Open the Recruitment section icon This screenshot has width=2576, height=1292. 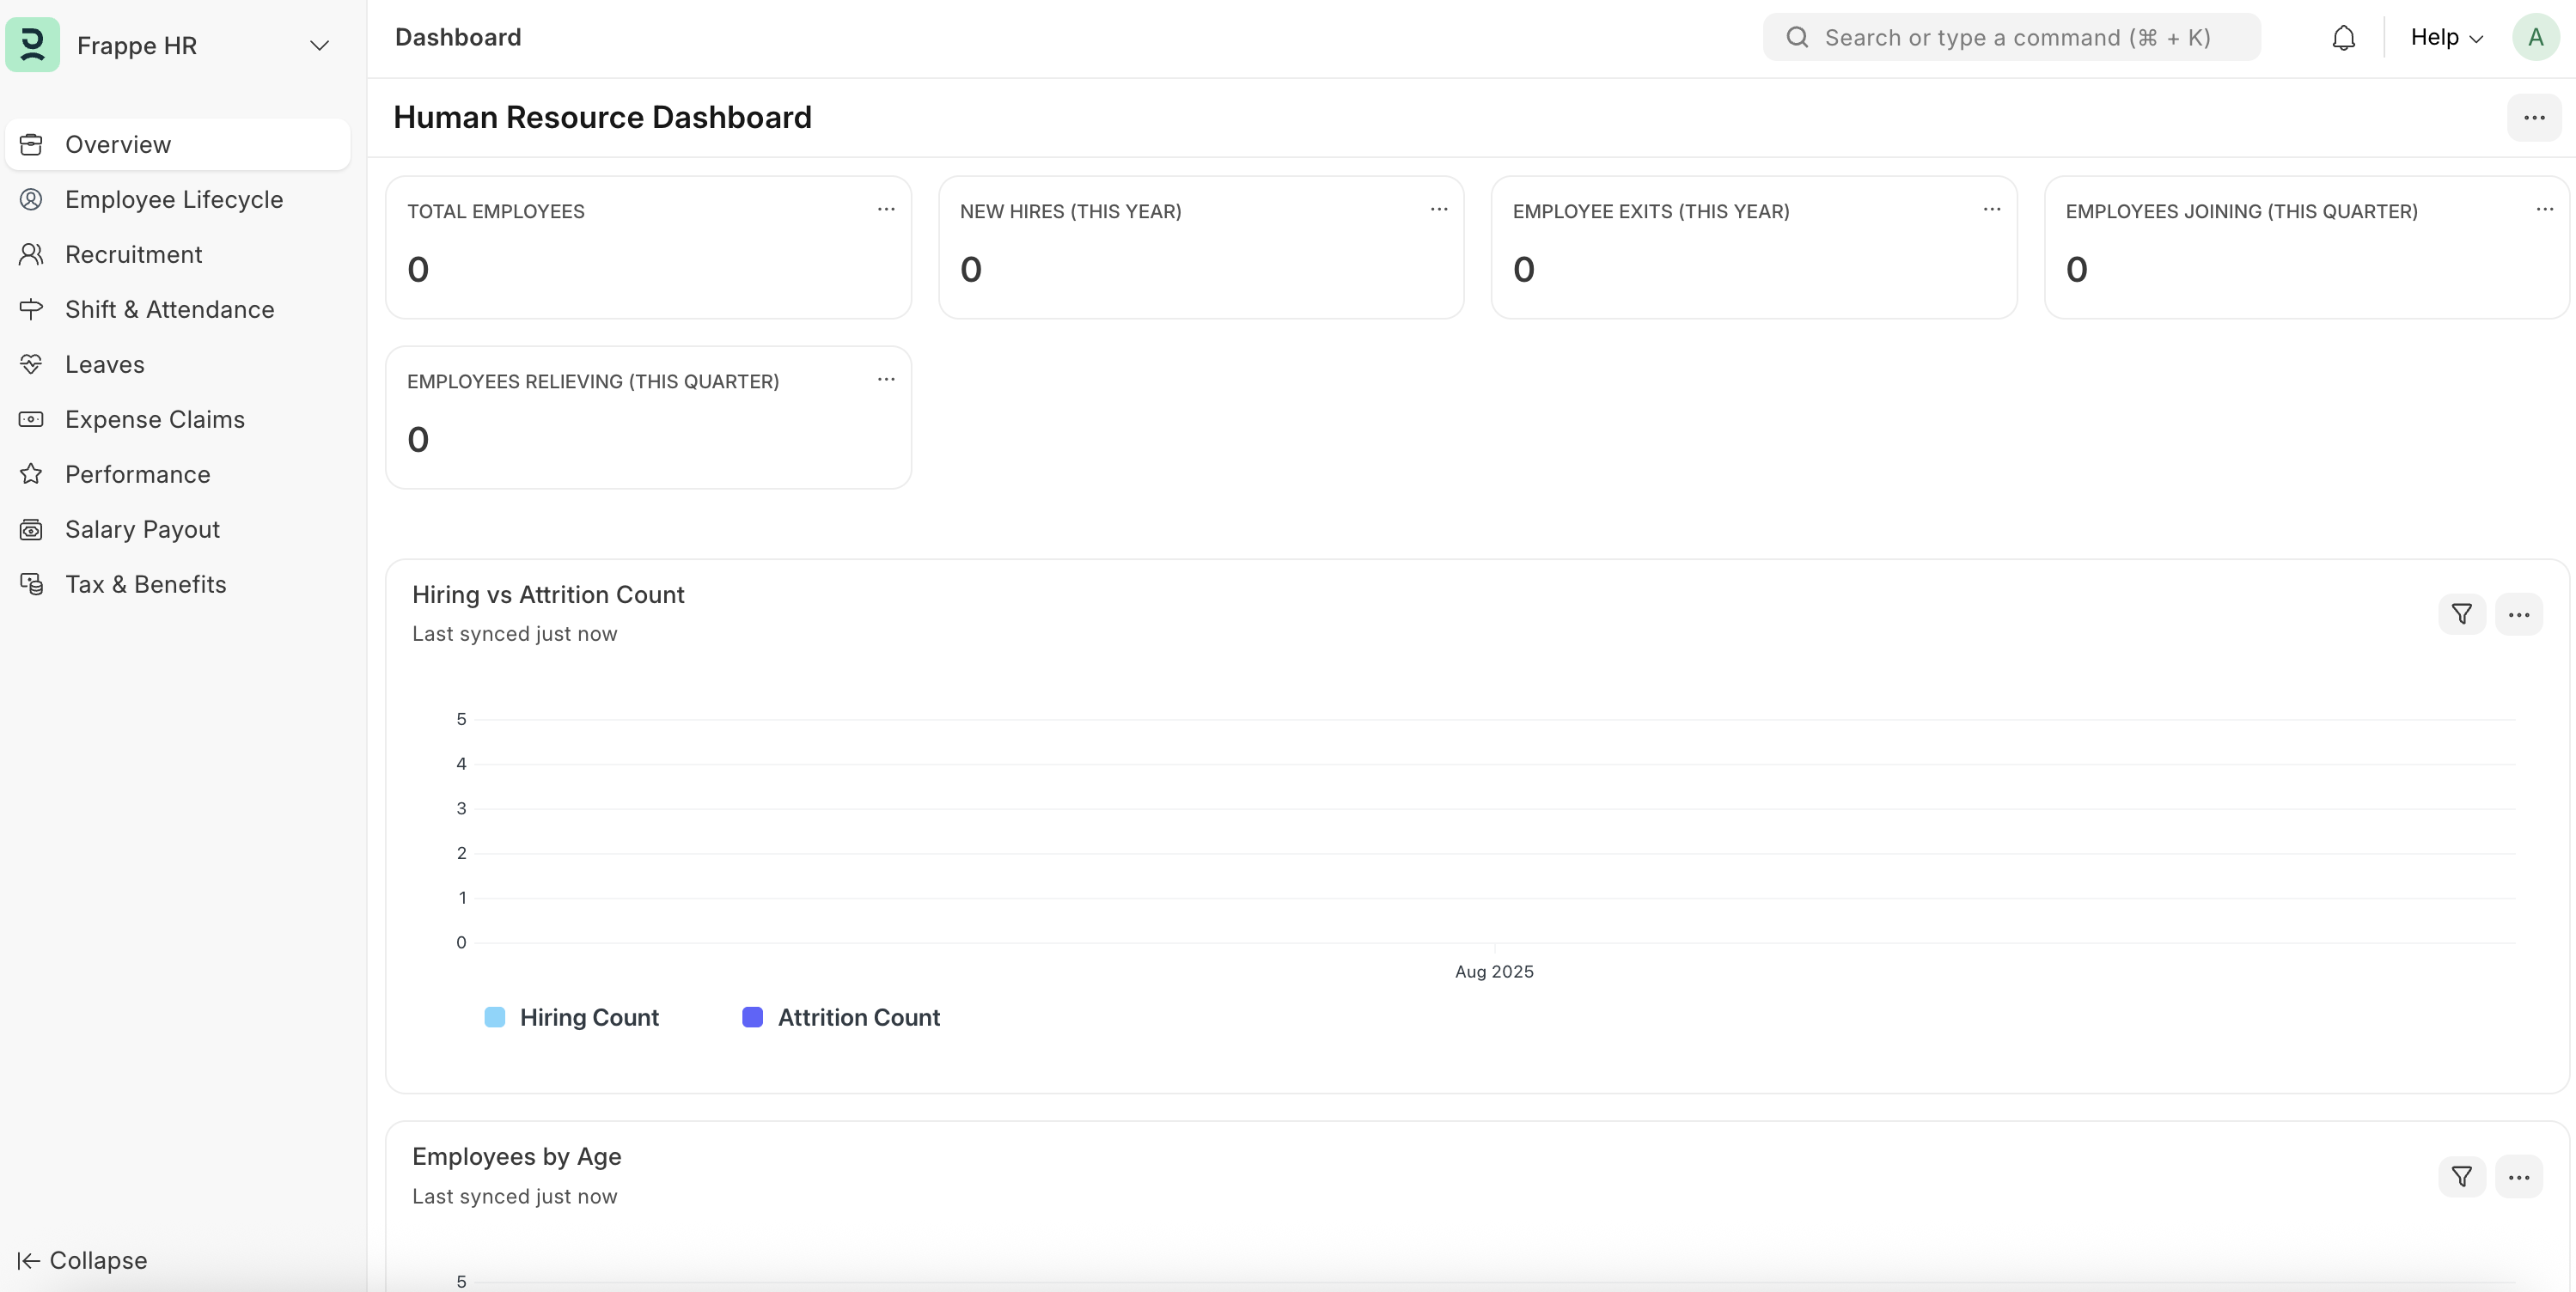click(31, 254)
